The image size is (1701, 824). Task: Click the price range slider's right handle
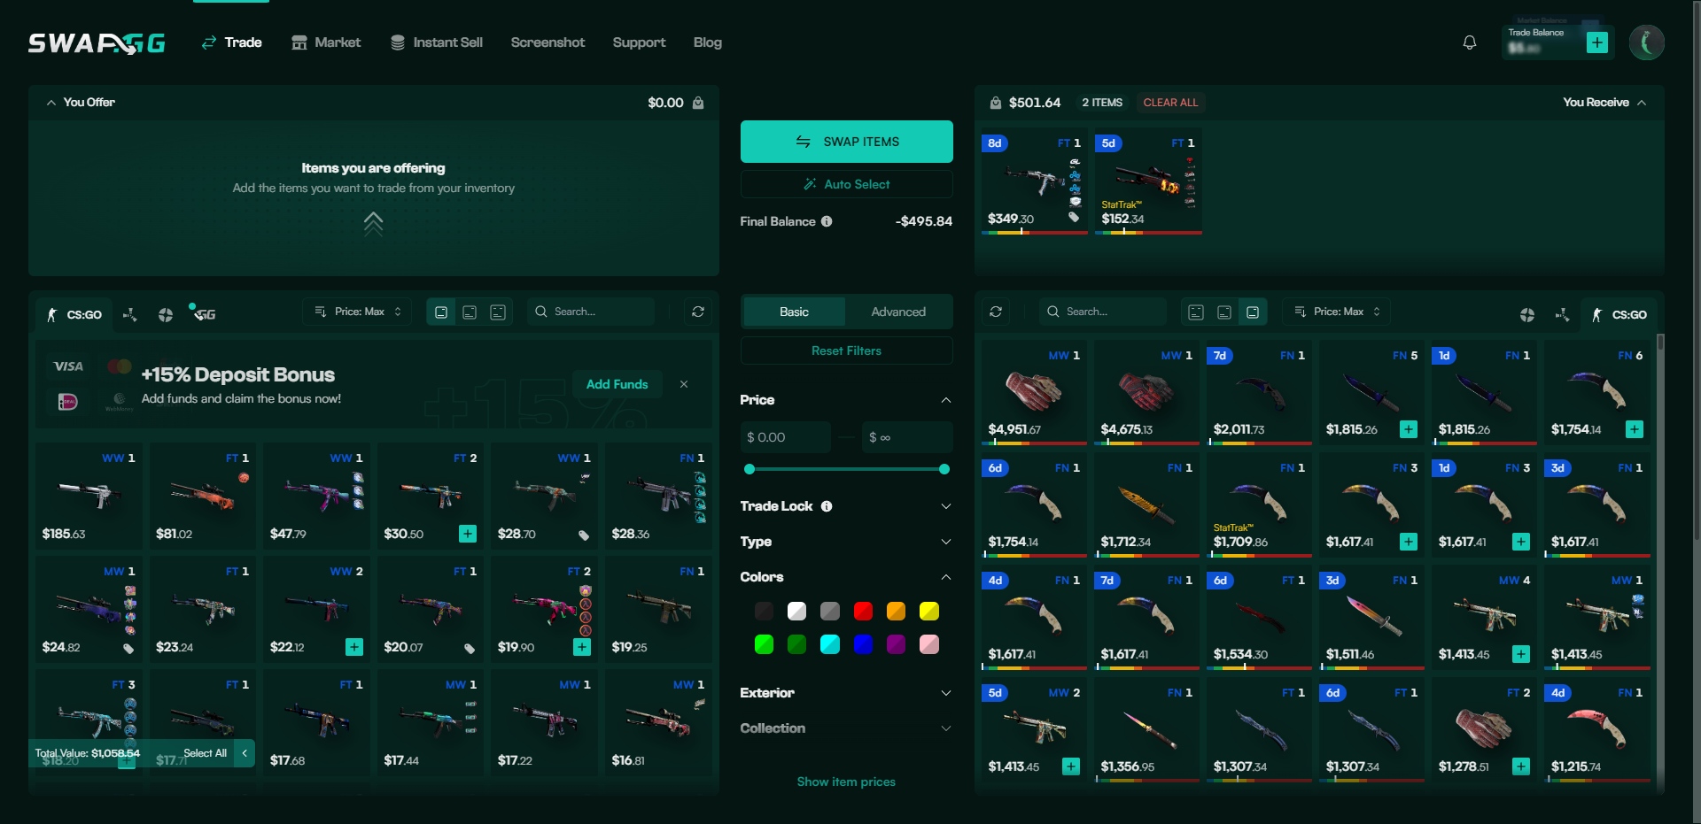click(944, 469)
